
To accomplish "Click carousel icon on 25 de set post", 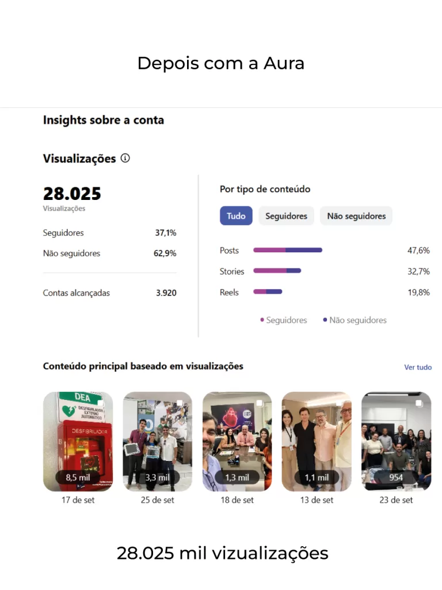I will (180, 403).
